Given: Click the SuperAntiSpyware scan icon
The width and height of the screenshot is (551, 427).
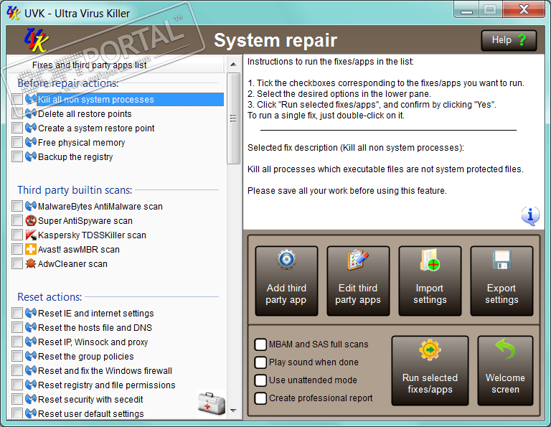Looking at the screenshot, I should pyautogui.click(x=31, y=221).
